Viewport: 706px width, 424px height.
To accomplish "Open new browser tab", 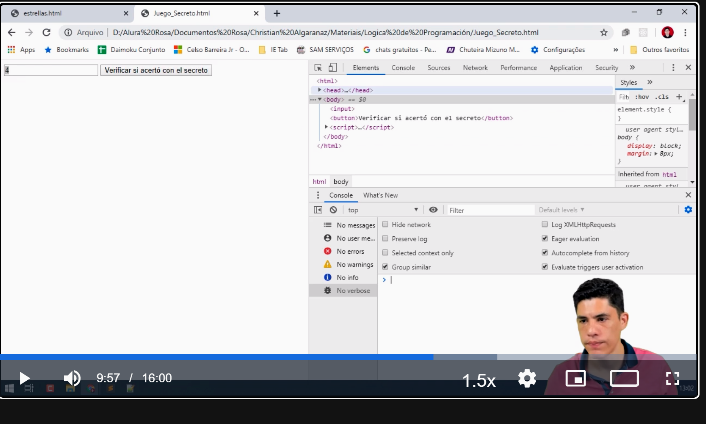I will [277, 13].
